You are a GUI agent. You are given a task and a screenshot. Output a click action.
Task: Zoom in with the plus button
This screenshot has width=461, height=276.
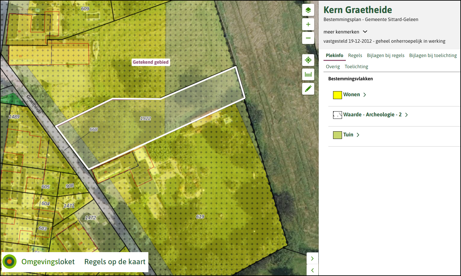pyautogui.click(x=308, y=25)
